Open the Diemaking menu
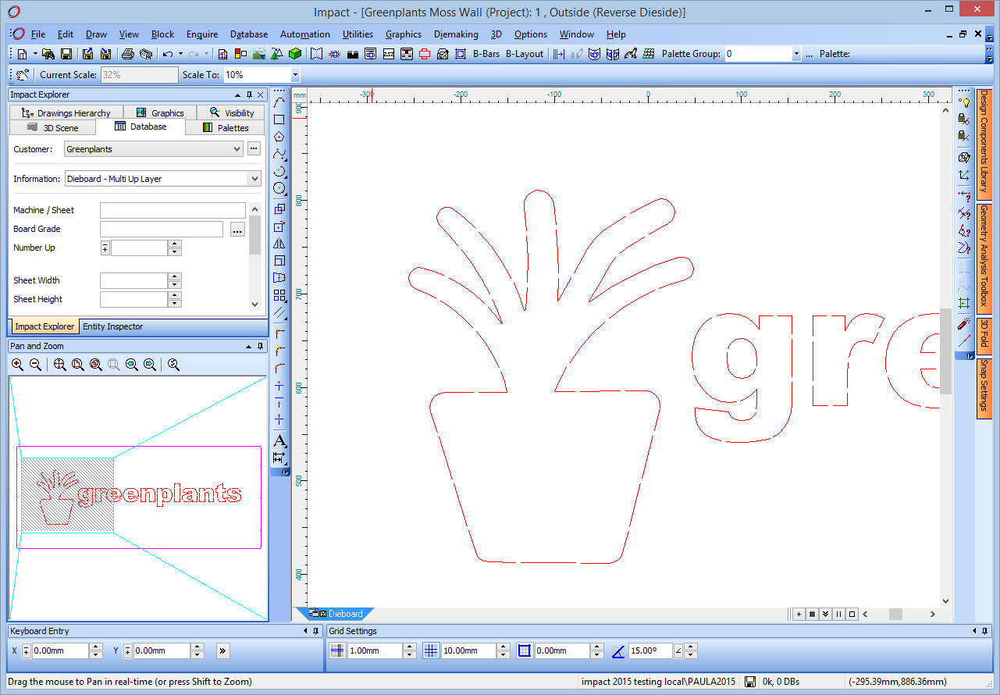The width and height of the screenshot is (1000, 695). pyautogui.click(x=457, y=34)
